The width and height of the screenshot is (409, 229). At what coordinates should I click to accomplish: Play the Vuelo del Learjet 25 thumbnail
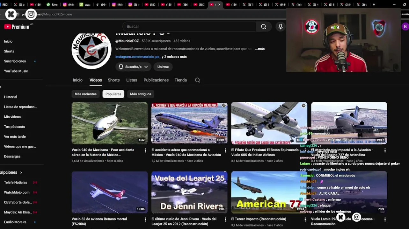[189, 192]
